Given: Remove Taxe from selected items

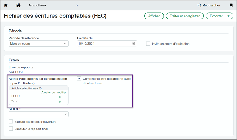Looking at the screenshot, I should click(60, 102).
